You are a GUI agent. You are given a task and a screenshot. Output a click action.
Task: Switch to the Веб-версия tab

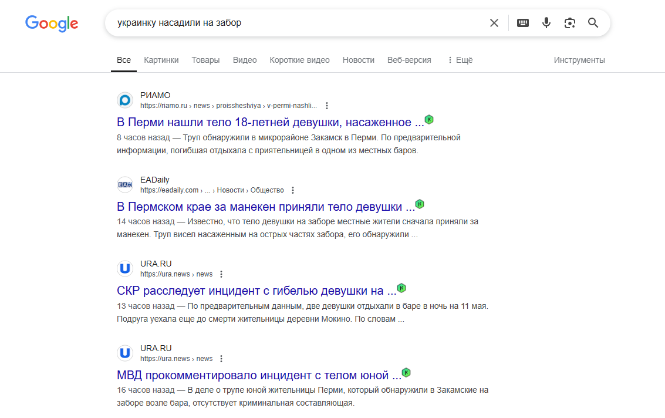pyautogui.click(x=409, y=60)
